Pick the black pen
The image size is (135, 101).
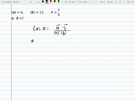pos(47,1)
